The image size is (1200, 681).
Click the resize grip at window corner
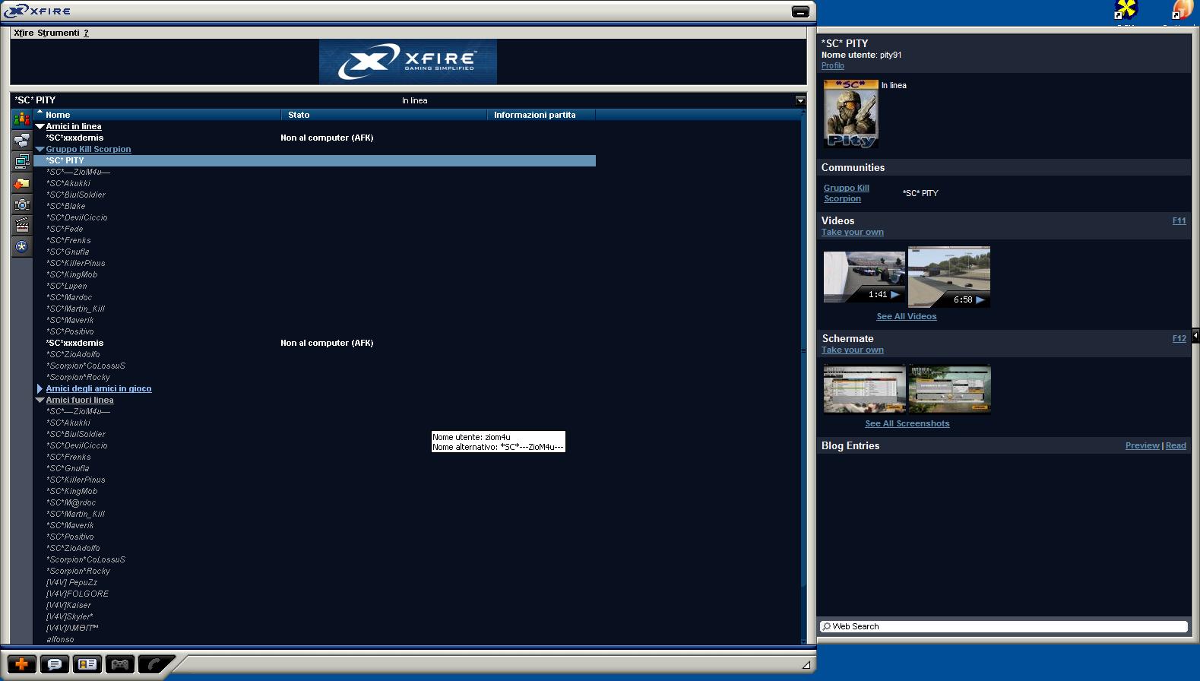click(x=806, y=665)
